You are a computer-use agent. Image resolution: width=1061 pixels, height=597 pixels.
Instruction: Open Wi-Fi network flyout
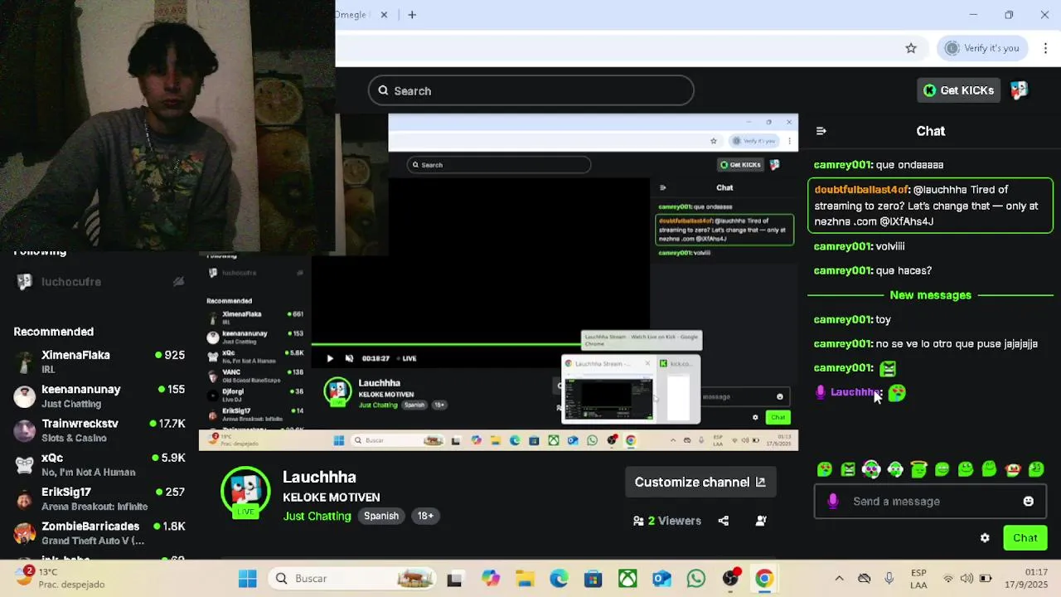[948, 579]
